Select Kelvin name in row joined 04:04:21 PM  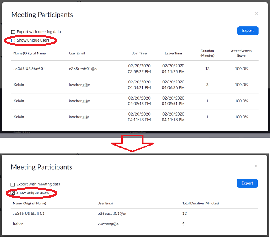coord(19,85)
